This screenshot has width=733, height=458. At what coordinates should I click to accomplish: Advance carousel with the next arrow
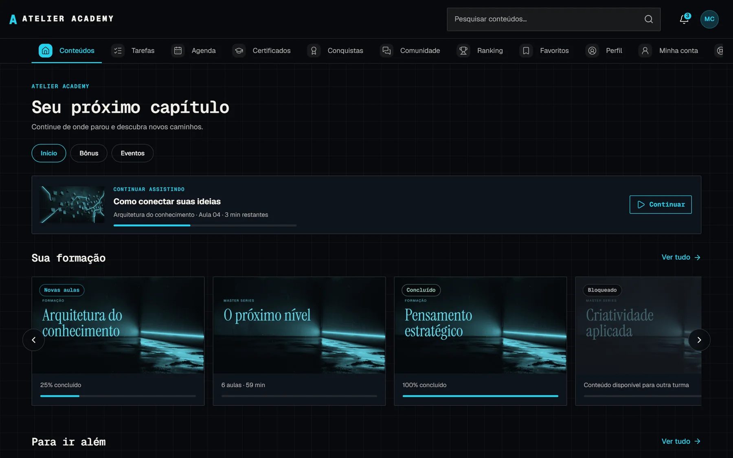coord(699,340)
